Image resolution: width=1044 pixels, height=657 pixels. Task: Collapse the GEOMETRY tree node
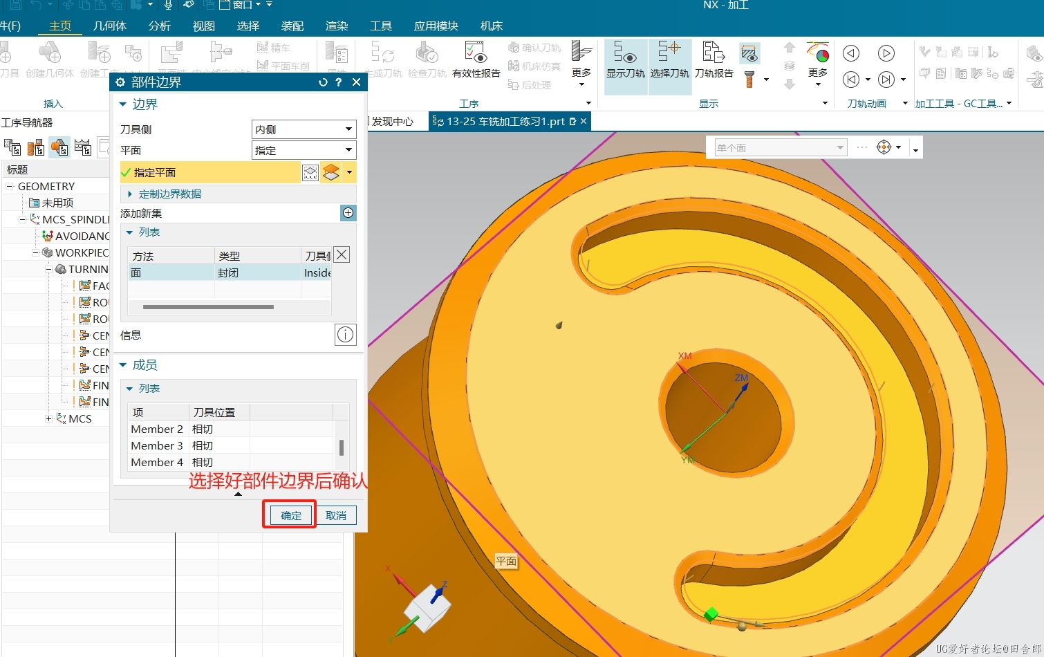[10, 186]
